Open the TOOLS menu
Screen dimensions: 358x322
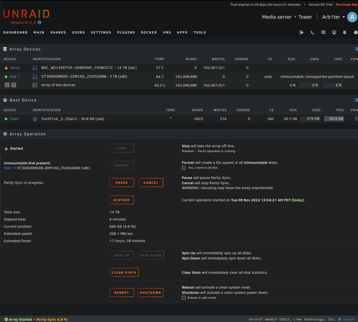pyautogui.click(x=200, y=33)
